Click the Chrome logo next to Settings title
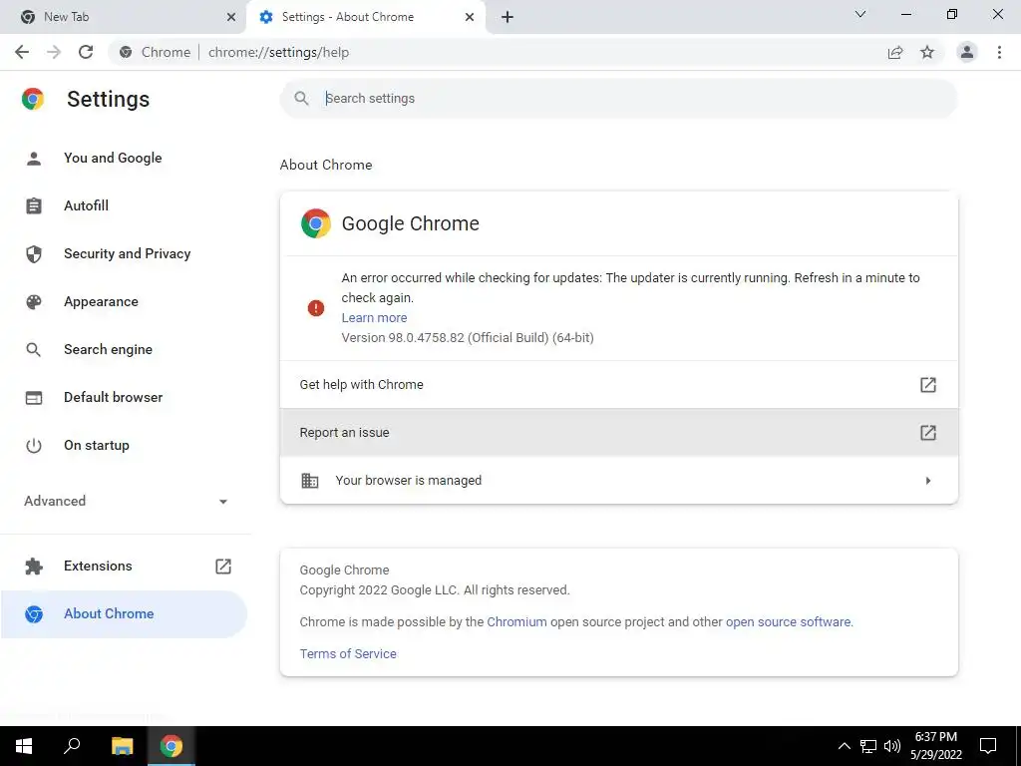 tap(33, 99)
